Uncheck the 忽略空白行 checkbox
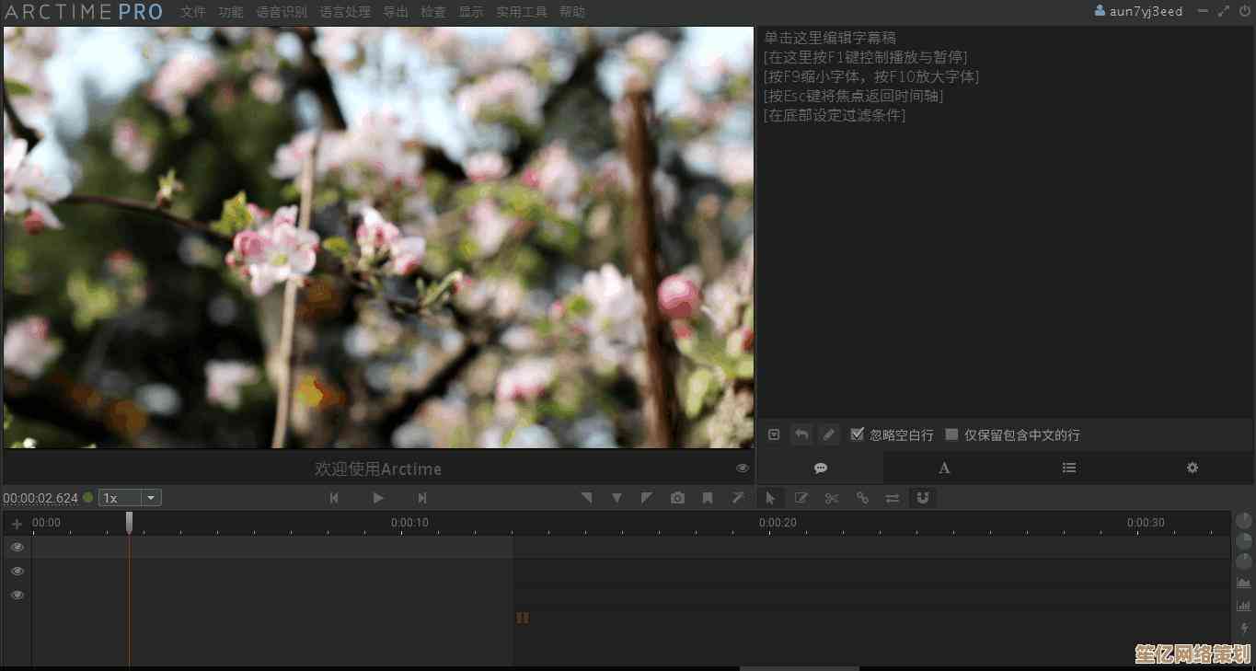 coord(858,434)
